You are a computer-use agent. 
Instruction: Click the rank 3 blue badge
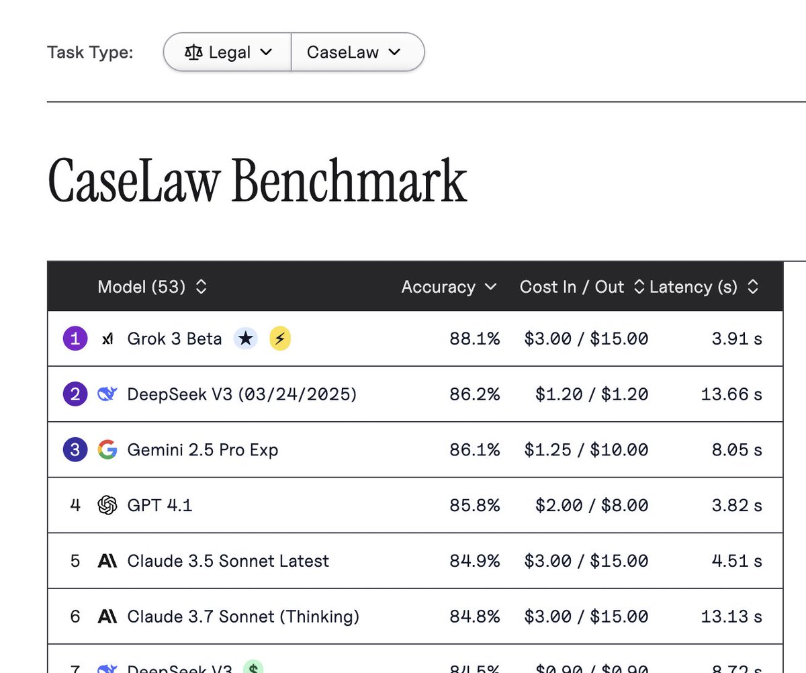[x=75, y=449]
